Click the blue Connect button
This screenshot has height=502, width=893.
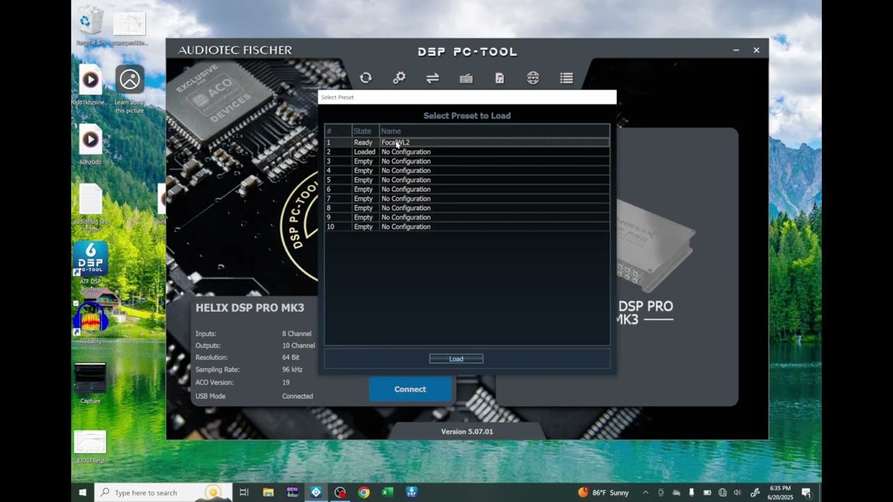pos(410,389)
